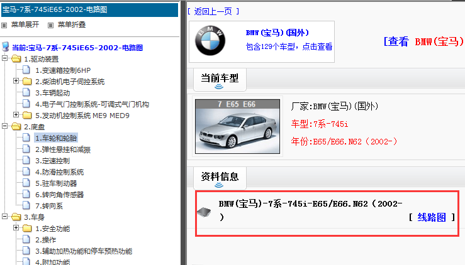Click the 菜单展开 label

tap(25, 24)
